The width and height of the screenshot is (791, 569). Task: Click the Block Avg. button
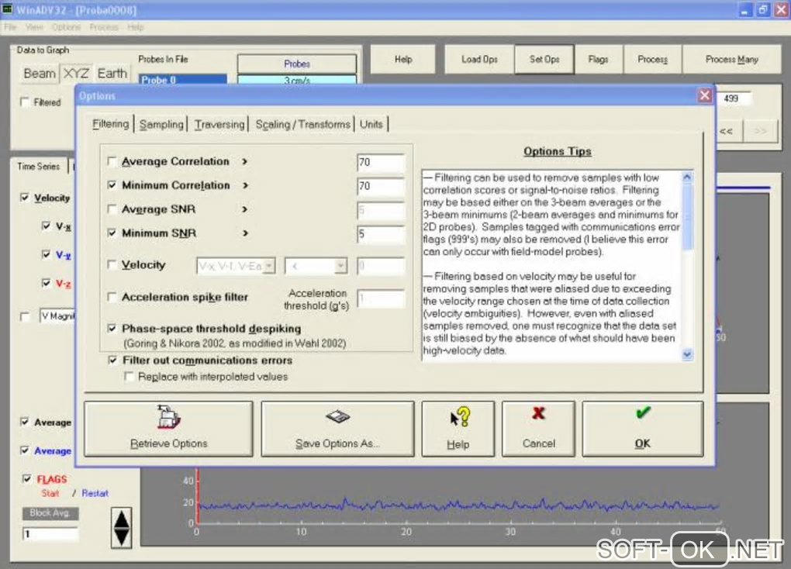(x=50, y=513)
